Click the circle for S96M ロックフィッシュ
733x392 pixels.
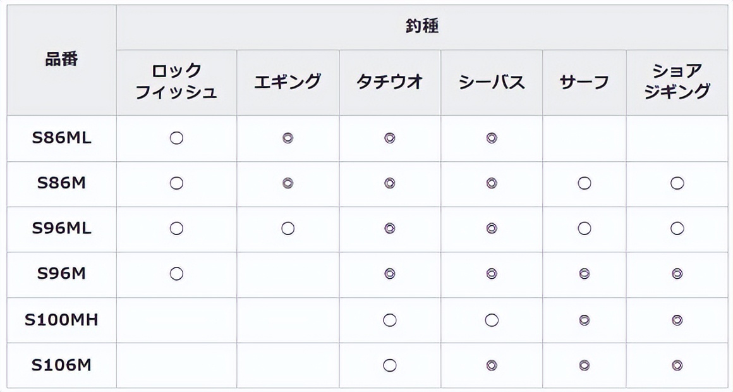[176, 274]
